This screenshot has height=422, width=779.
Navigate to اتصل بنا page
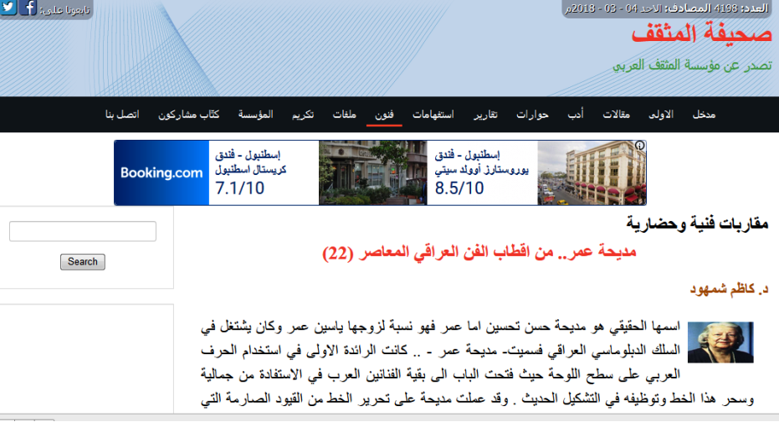121,114
